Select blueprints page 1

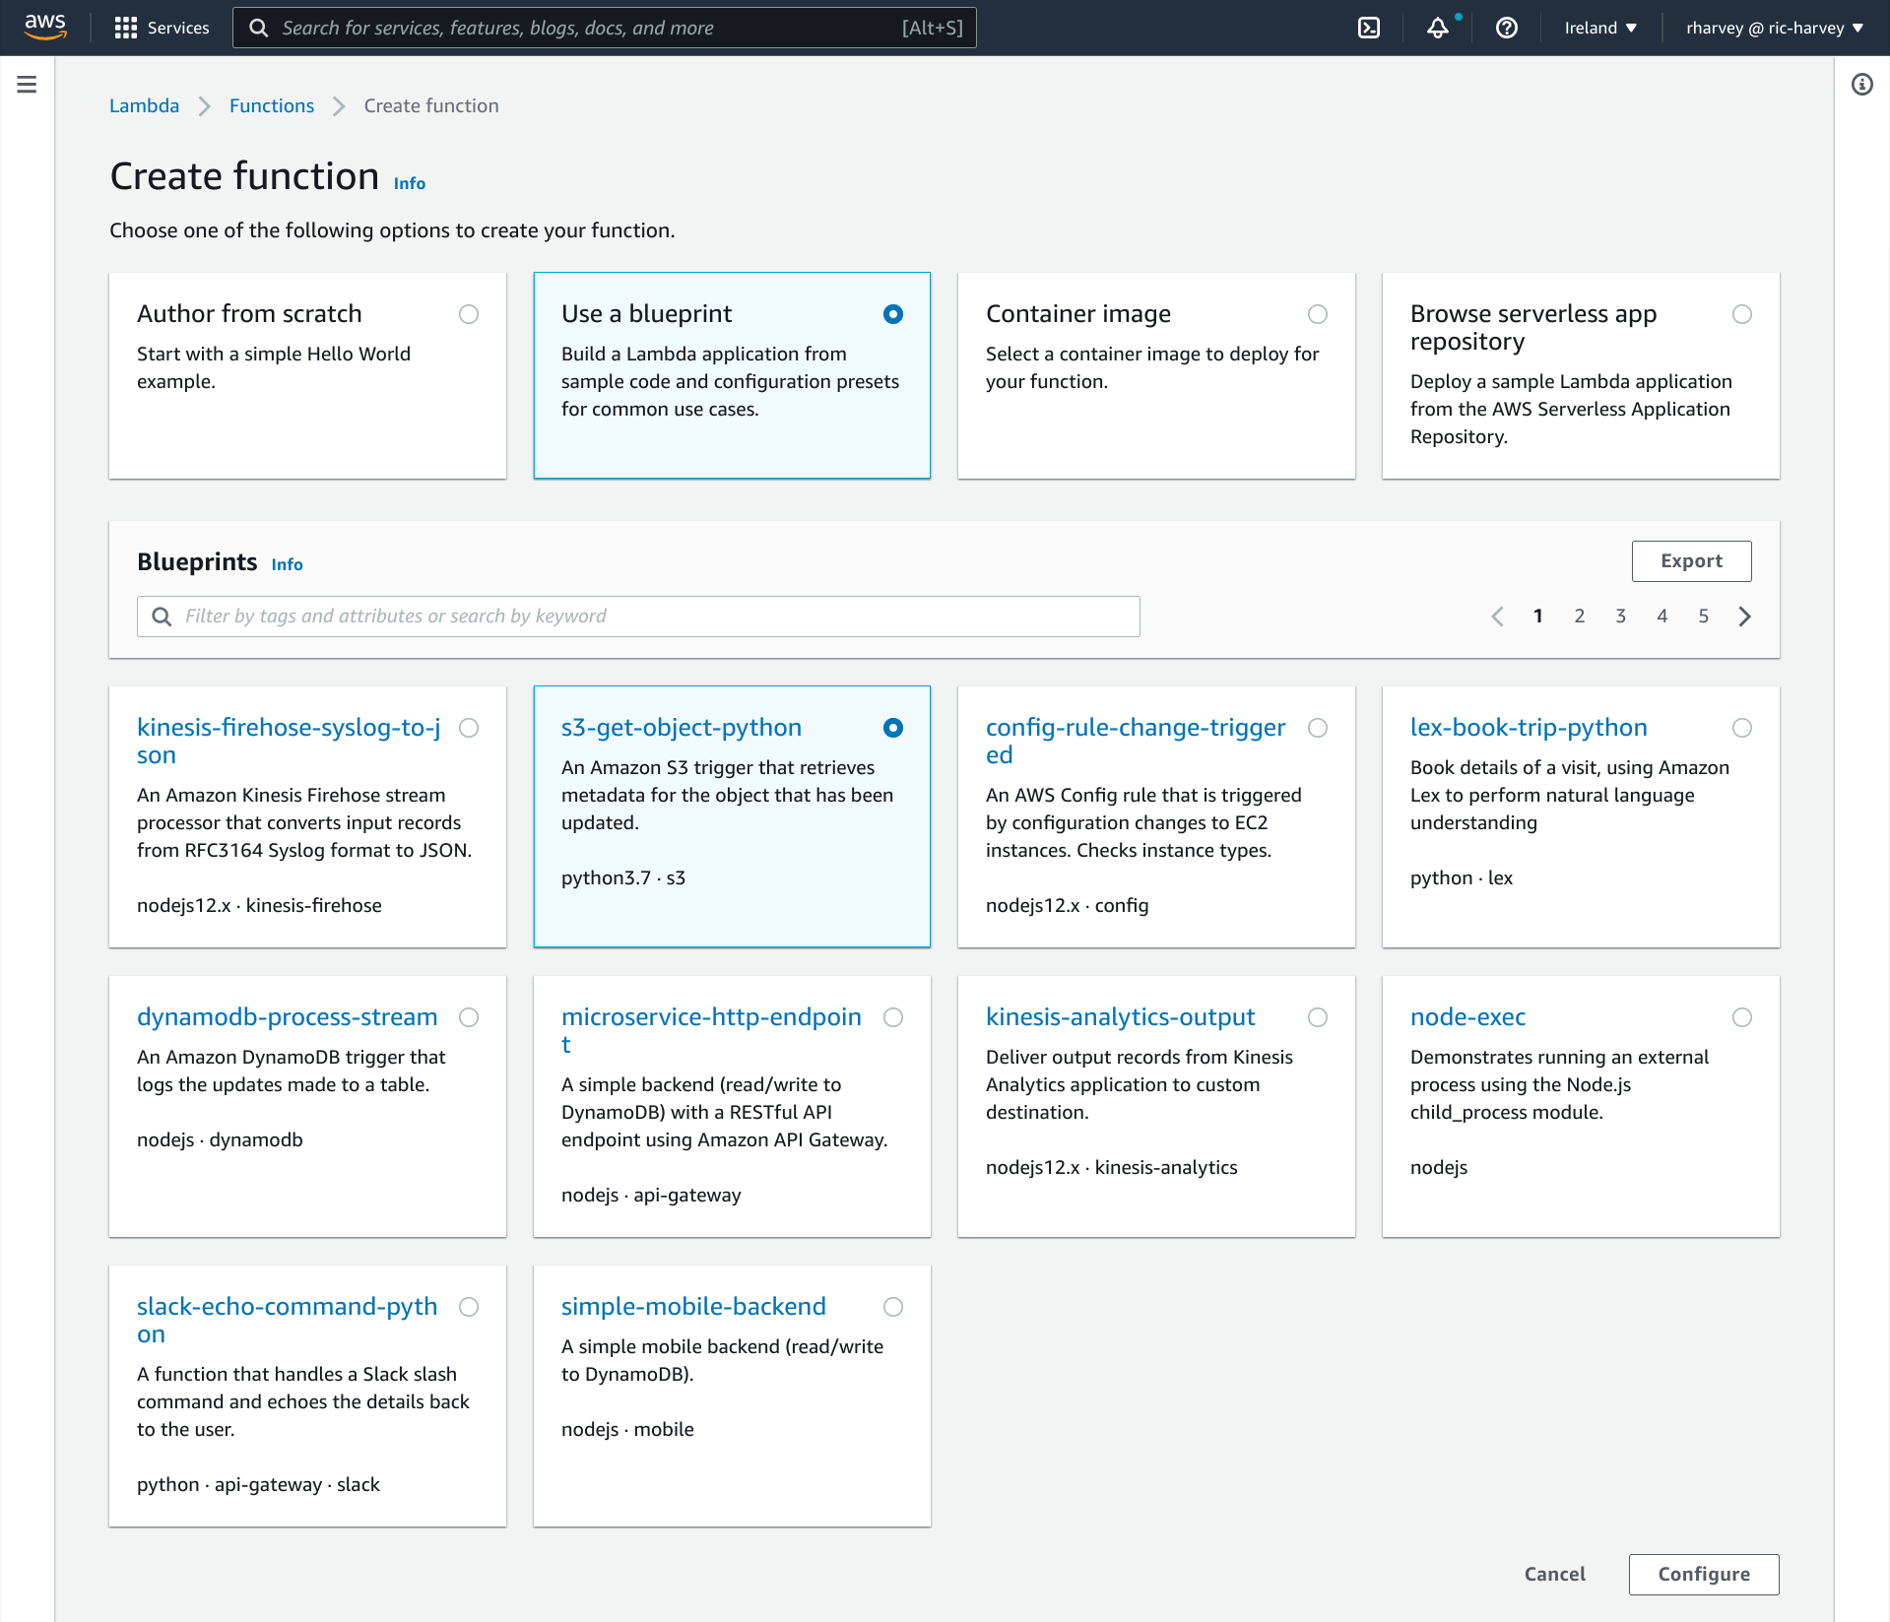pos(1538,616)
